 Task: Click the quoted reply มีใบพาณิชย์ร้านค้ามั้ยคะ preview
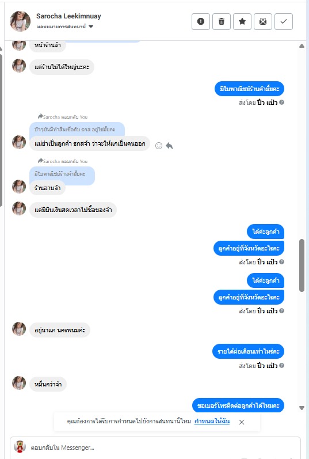pos(62,174)
